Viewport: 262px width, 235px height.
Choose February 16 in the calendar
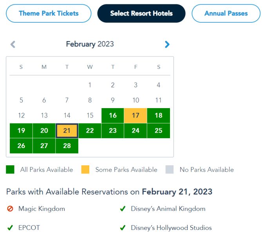click(113, 116)
